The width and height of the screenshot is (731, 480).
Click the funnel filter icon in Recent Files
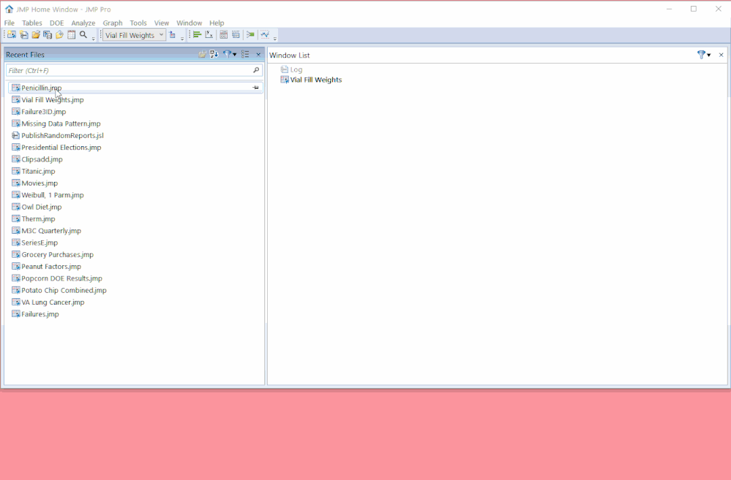pos(227,55)
